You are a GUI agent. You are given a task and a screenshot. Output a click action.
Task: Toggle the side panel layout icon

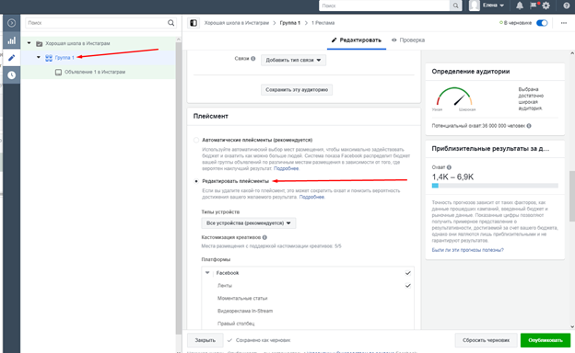click(x=194, y=23)
